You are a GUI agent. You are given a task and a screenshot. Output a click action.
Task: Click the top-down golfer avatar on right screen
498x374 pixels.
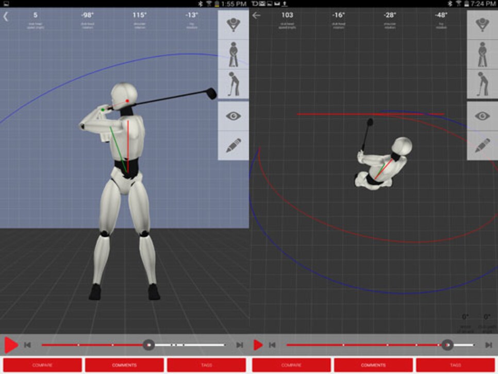pyautogui.click(x=383, y=164)
